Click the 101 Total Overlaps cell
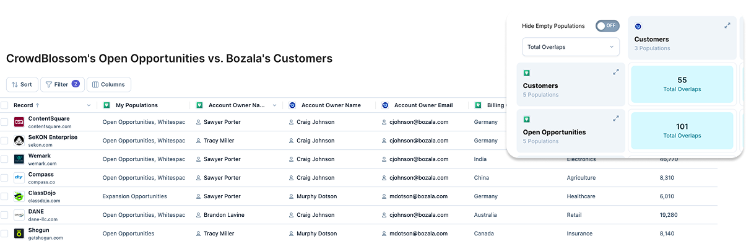This screenshot has width=746, height=241. click(x=682, y=131)
